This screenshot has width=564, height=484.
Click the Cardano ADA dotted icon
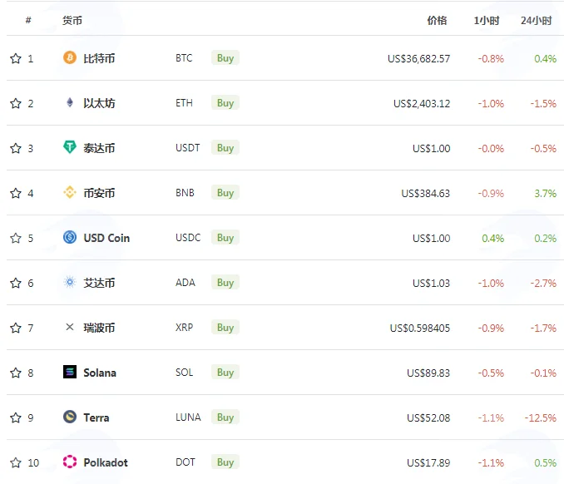[70, 282]
